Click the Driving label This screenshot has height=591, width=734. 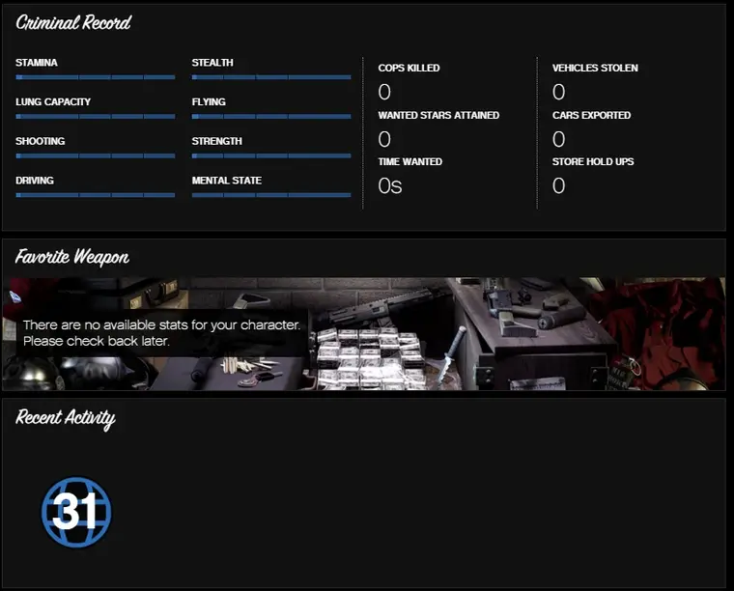coord(35,181)
